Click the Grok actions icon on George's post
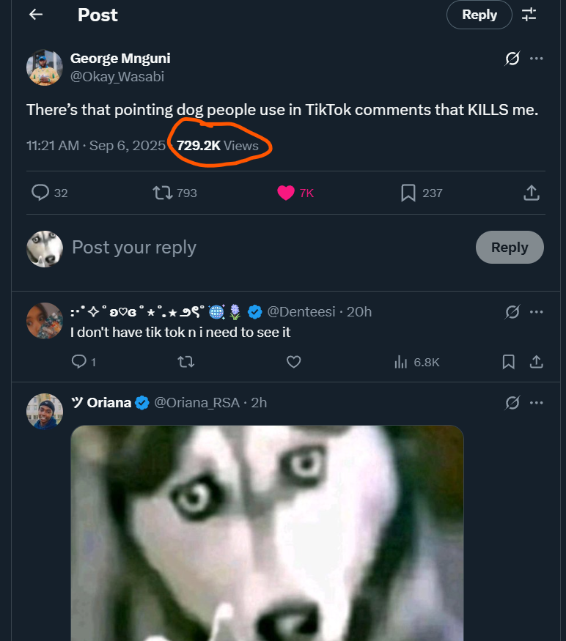This screenshot has height=641, width=566. pyautogui.click(x=512, y=59)
